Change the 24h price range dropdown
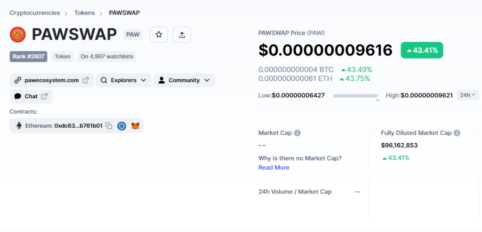 tap(467, 95)
